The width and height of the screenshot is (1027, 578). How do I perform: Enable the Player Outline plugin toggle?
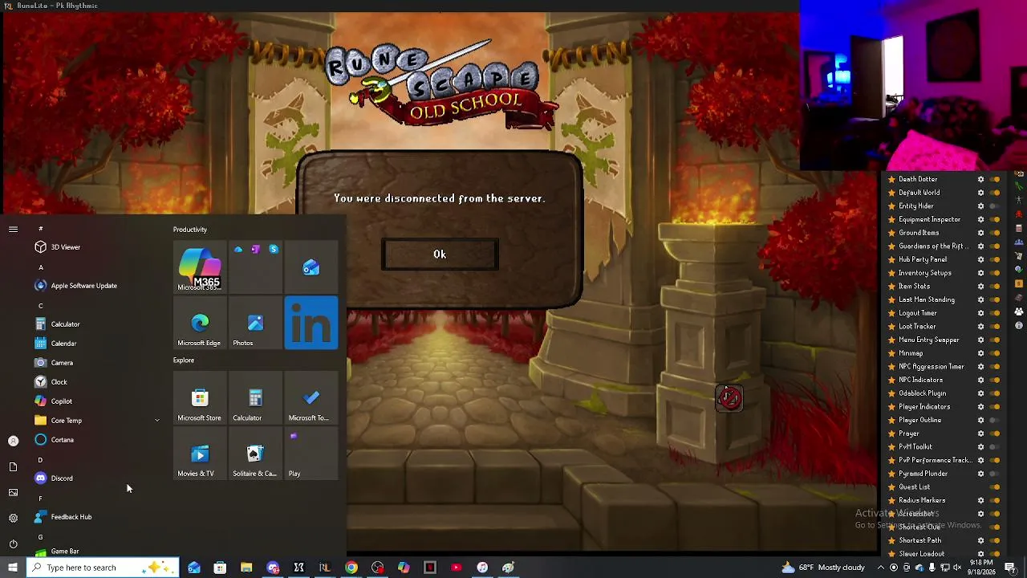(996, 420)
